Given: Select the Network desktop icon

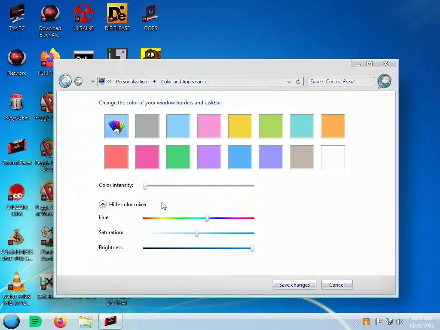Looking at the screenshot, I should [17, 62].
